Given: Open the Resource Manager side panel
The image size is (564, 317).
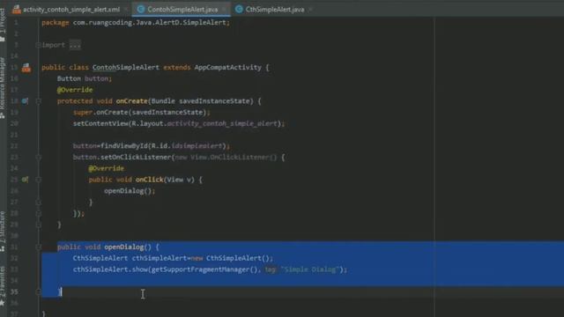Looking at the screenshot, I should 3,88.
